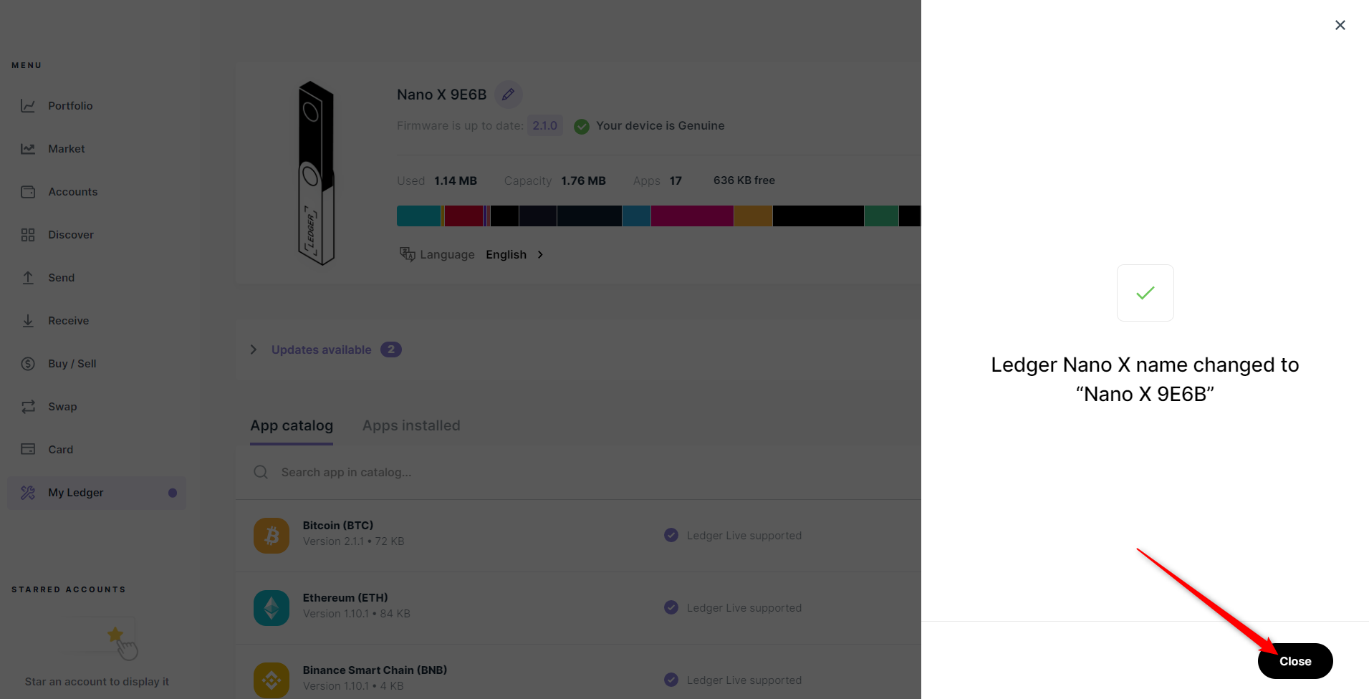Click the 1.14 MB used value
Viewport: 1369px width, 699px height.
(x=456, y=180)
